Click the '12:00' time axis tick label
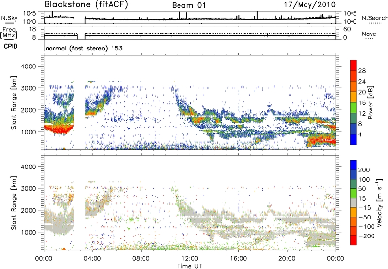 coord(190,259)
